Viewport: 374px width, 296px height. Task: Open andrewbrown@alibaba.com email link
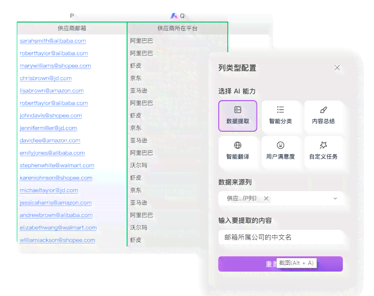pyautogui.click(x=56, y=215)
